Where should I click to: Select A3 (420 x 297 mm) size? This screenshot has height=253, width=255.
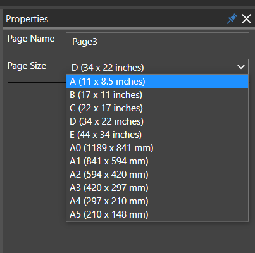(x=157, y=188)
